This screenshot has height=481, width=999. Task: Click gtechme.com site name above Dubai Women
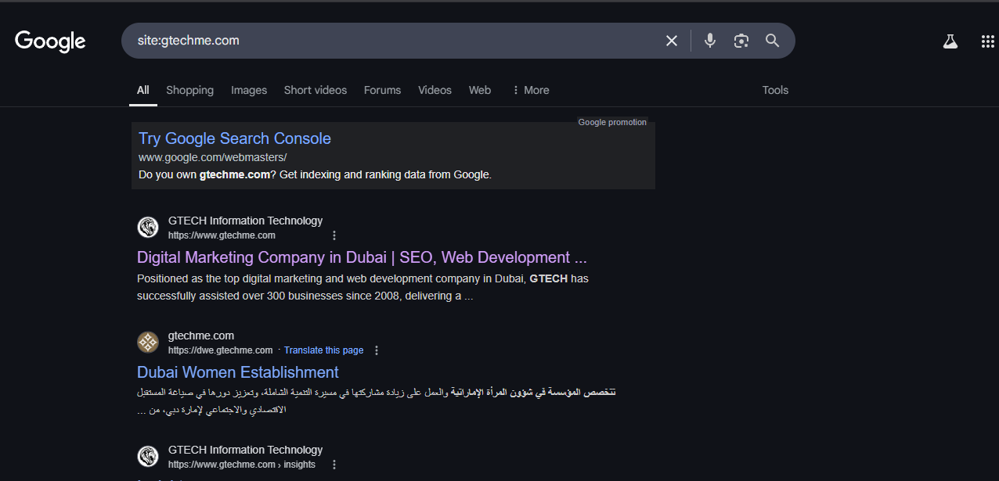coord(201,336)
